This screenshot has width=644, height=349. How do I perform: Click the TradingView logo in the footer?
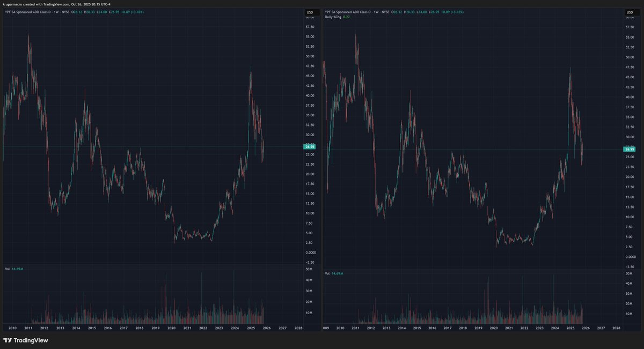pos(25,340)
